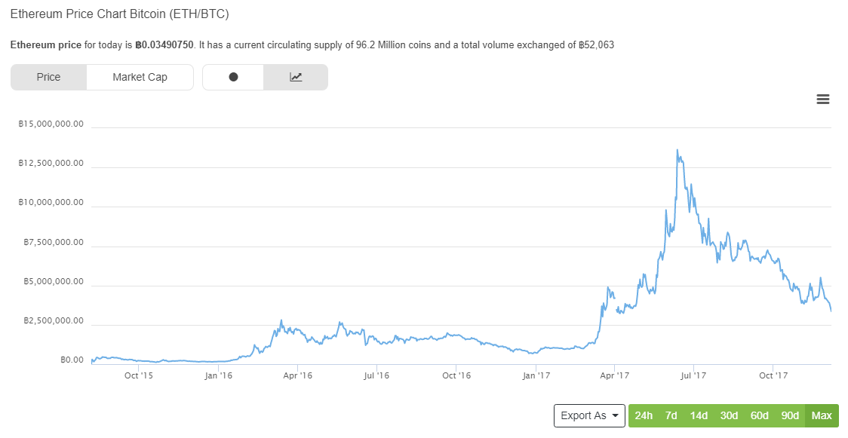This screenshot has height=438, width=848.
Task: Select the Market Cap tab
Action: pos(140,77)
